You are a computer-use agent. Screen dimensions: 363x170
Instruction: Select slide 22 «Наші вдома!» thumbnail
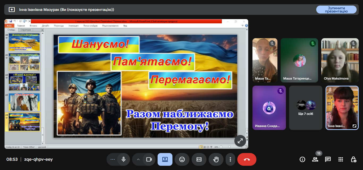24,82
